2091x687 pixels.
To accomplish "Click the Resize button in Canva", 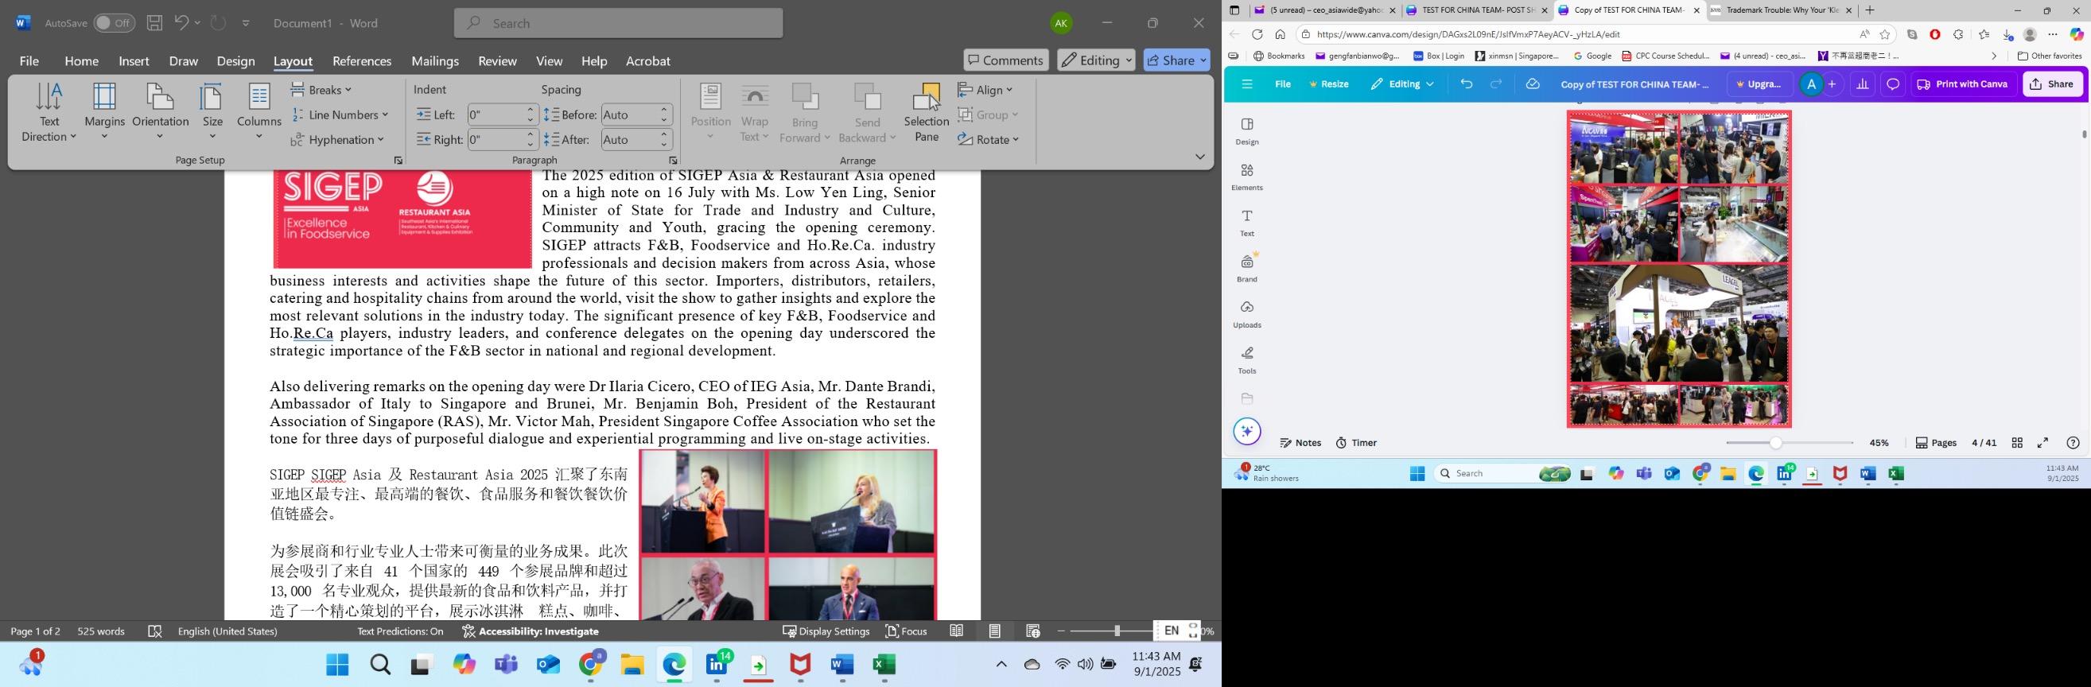I will click(1330, 84).
